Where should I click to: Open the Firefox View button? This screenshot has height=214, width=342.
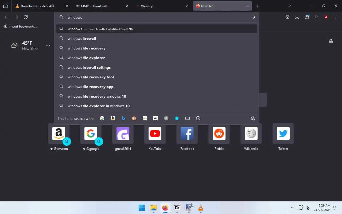tap(5, 6)
